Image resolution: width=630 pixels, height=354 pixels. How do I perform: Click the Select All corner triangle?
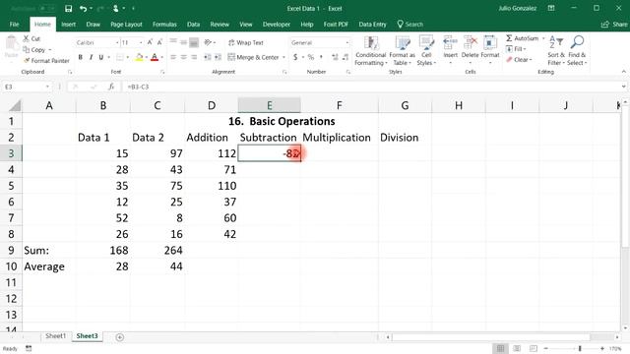(x=15, y=105)
